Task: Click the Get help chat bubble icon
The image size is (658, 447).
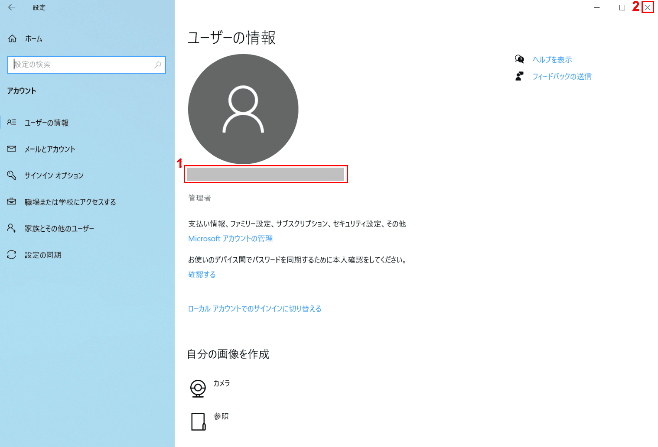Action: 519,59
